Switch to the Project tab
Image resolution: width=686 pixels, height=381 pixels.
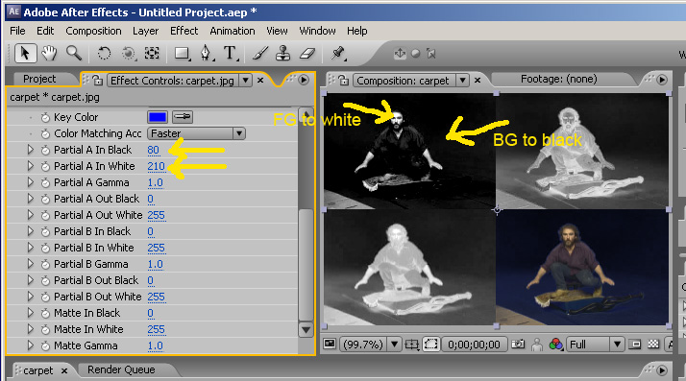coord(39,79)
